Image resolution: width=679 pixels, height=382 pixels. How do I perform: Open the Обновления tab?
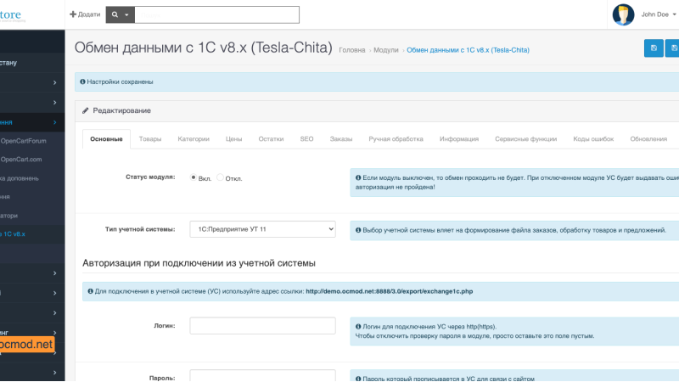[648, 139]
